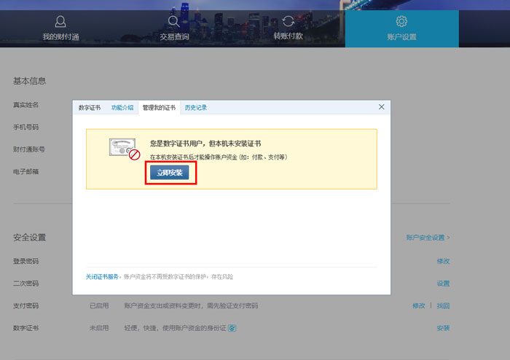The width and height of the screenshot is (510, 360).
Task: Open the 功能介绍 tab
Action: click(x=122, y=108)
